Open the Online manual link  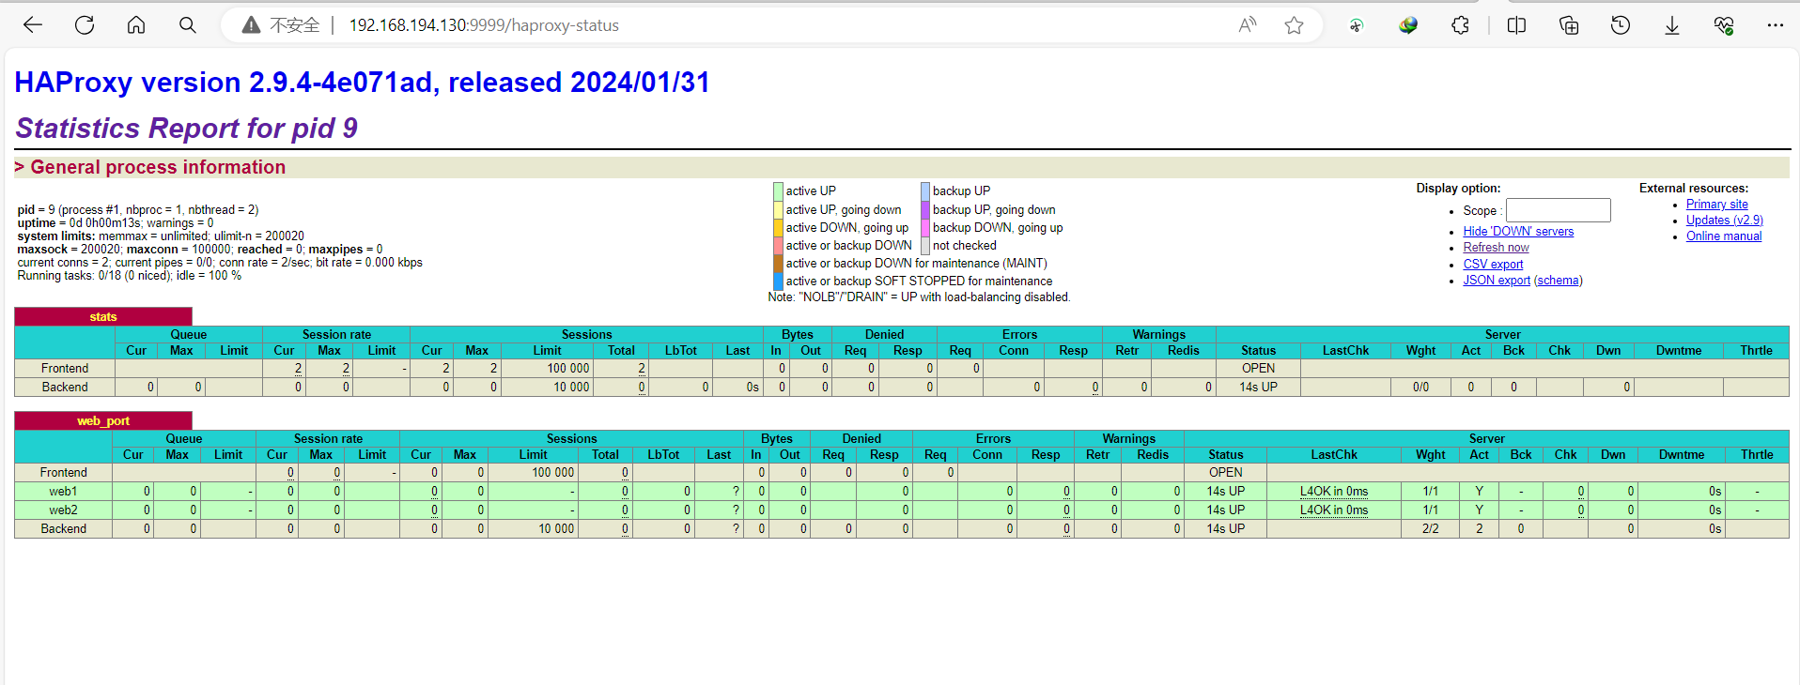click(x=1724, y=236)
